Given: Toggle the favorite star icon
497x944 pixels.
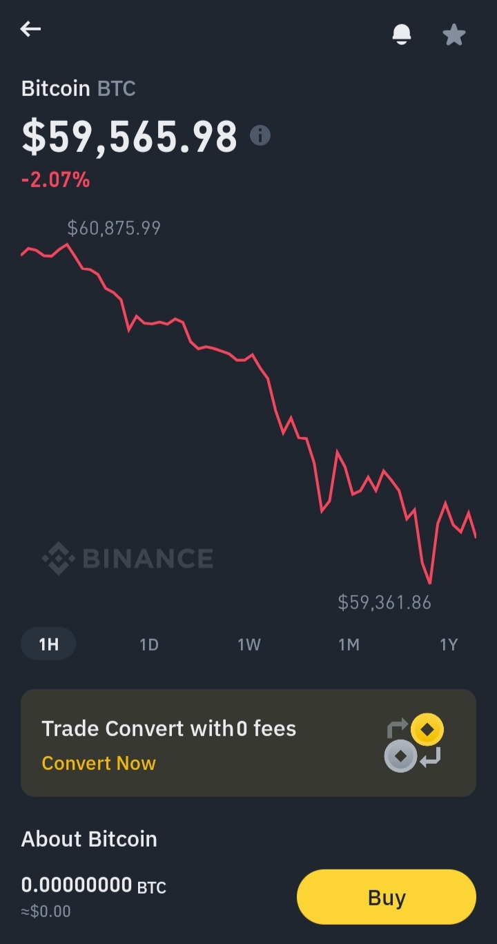Looking at the screenshot, I should click(454, 34).
